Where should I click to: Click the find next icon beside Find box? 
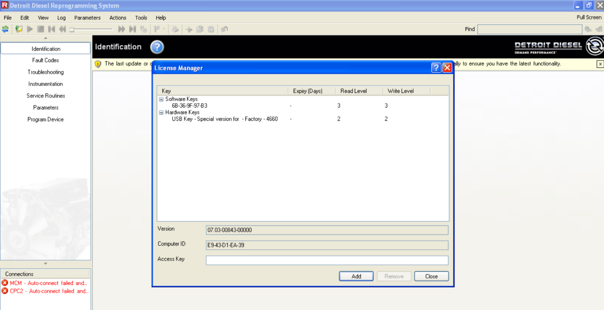[588, 29]
